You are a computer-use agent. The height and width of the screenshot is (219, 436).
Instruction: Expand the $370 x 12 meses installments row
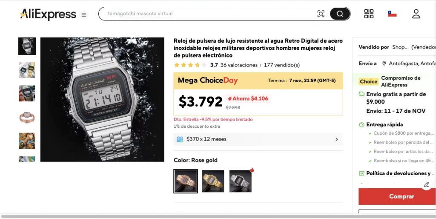coord(258,139)
